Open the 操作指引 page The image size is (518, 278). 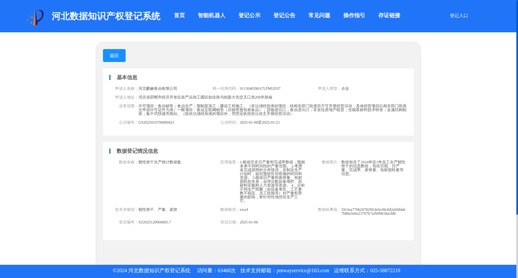pos(354,15)
